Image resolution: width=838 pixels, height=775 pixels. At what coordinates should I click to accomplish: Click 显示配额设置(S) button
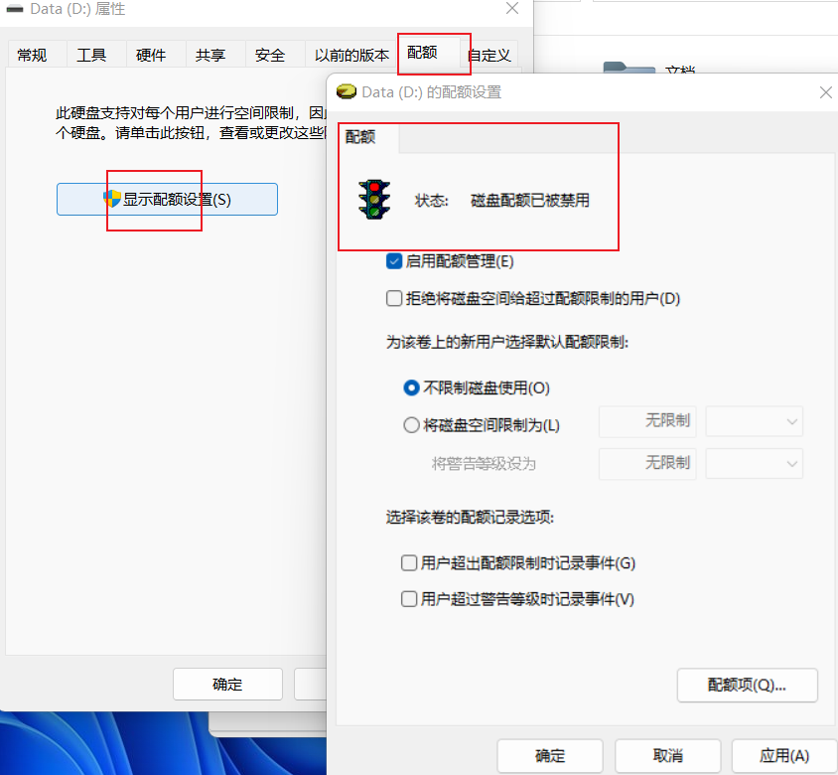(167, 200)
